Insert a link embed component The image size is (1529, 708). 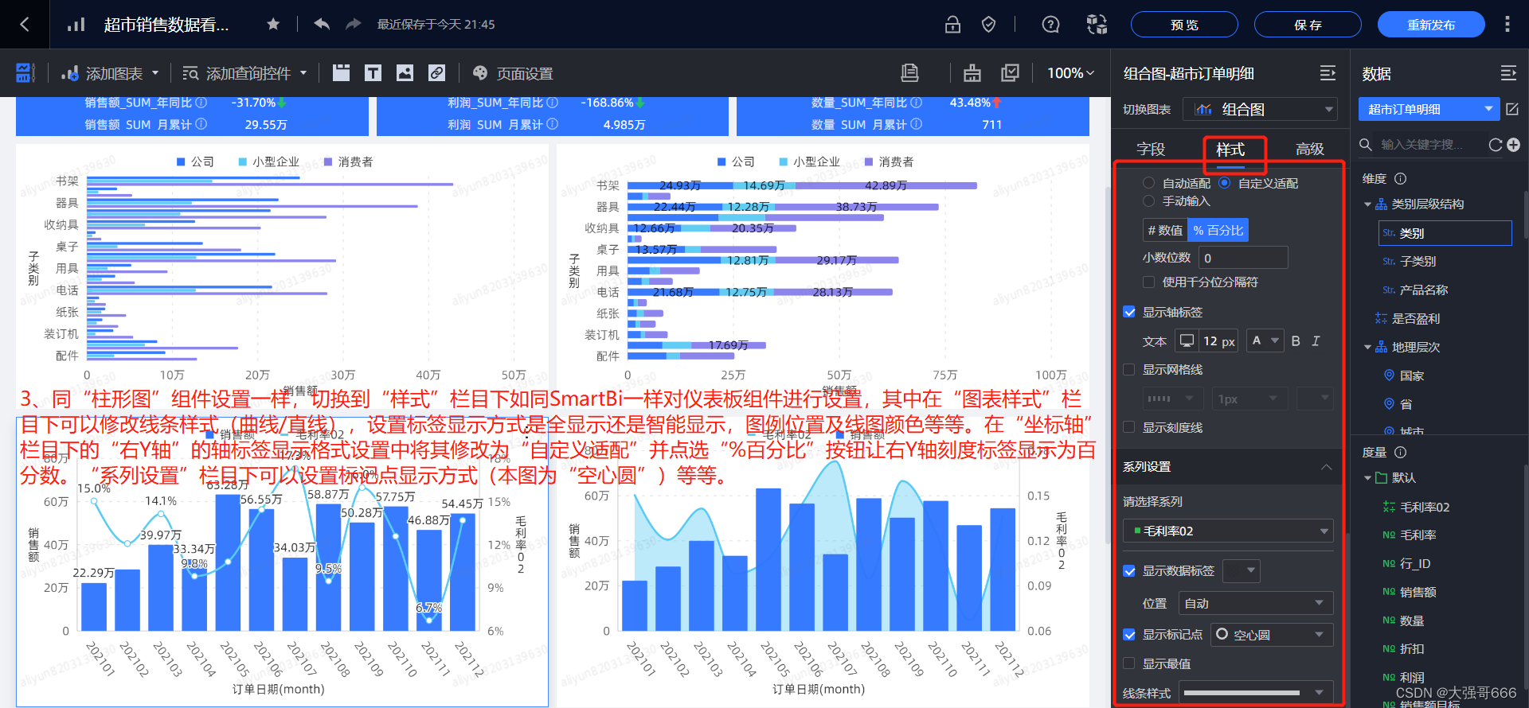[436, 73]
